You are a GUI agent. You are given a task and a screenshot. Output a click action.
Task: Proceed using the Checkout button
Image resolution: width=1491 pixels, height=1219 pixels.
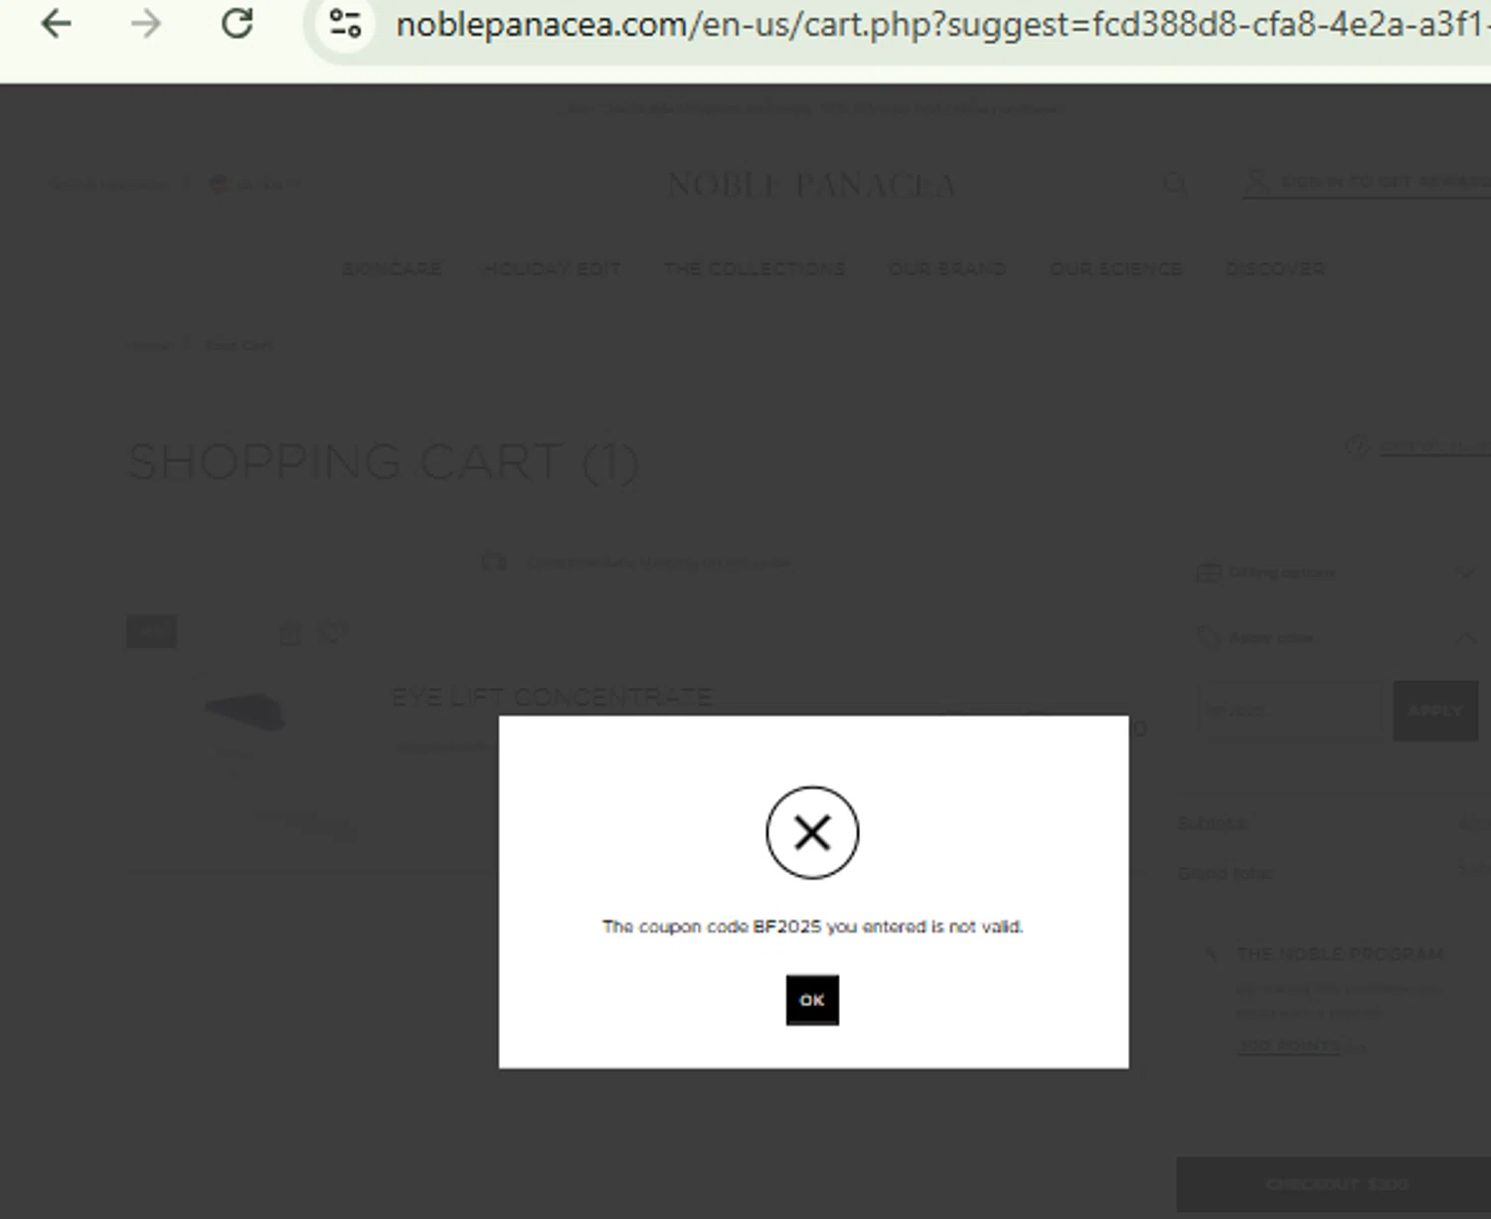point(1334,1183)
